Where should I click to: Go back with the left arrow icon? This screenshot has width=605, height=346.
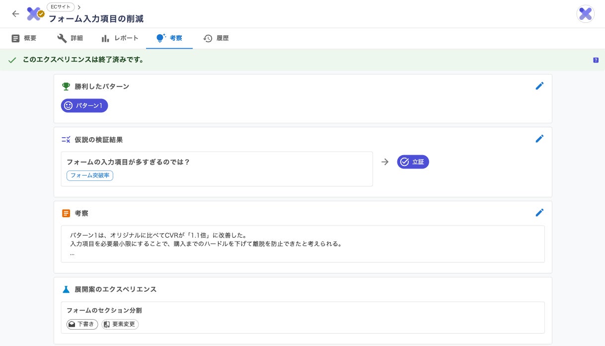click(x=15, y=14)
